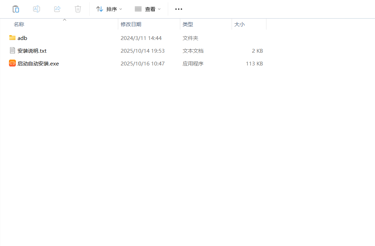
Task: Click the Delete trash can icon
Action: click(78, 9)
